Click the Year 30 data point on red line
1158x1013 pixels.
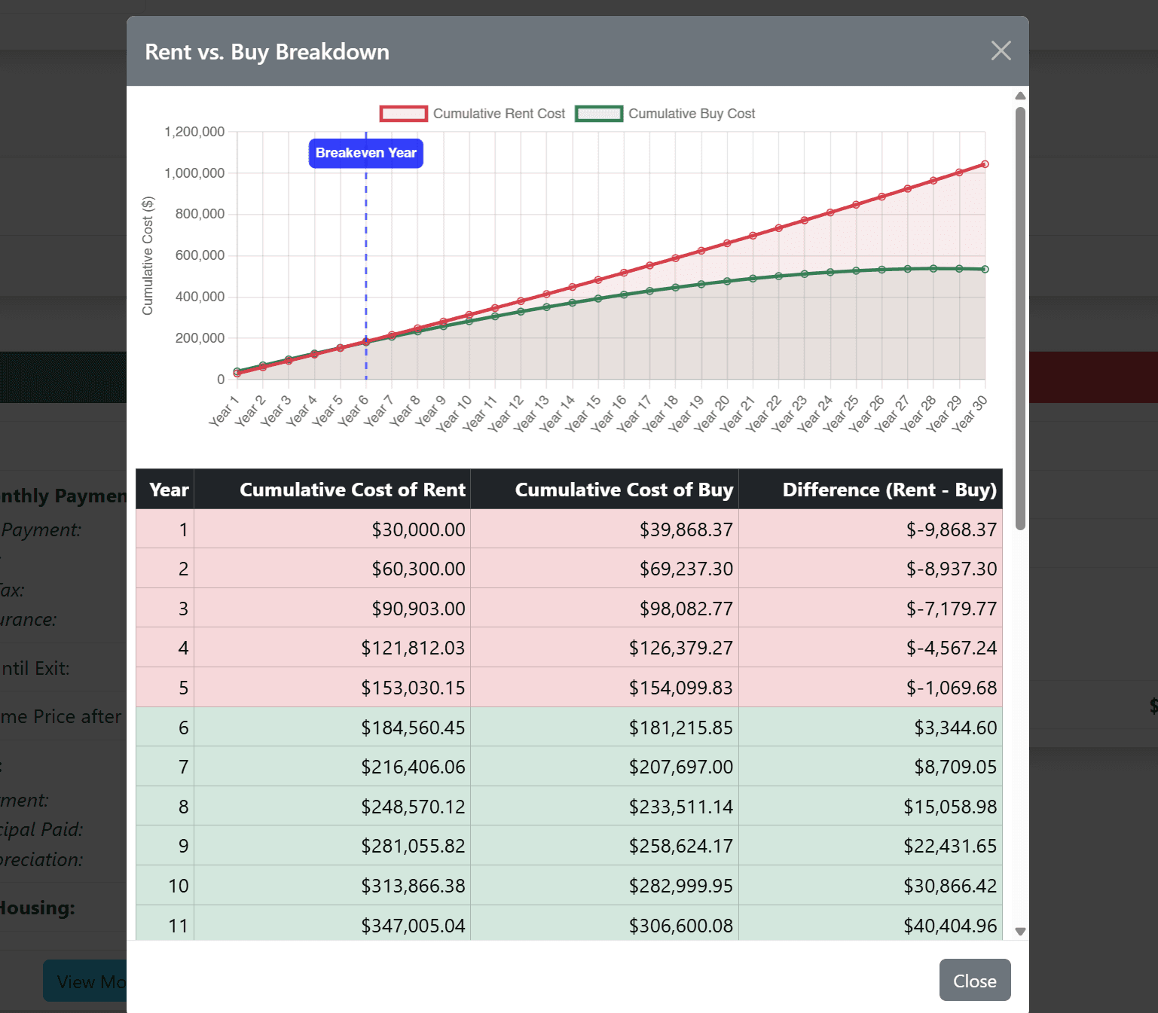(984, 163)
